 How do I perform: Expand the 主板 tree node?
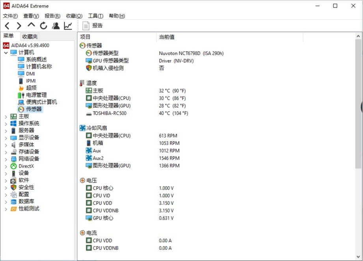point(6,117)
